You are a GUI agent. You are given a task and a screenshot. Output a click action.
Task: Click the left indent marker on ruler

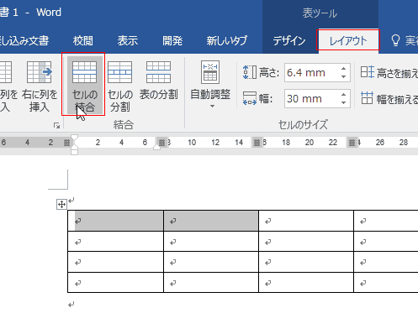tap(74, 152)
